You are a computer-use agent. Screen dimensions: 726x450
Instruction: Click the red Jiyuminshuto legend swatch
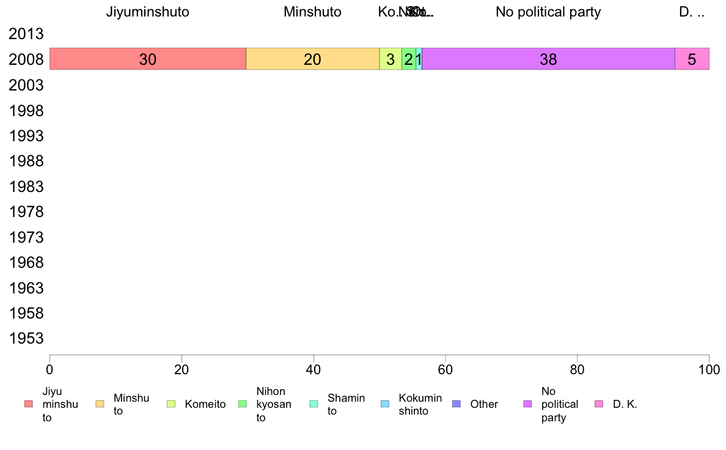coord(29,404)
